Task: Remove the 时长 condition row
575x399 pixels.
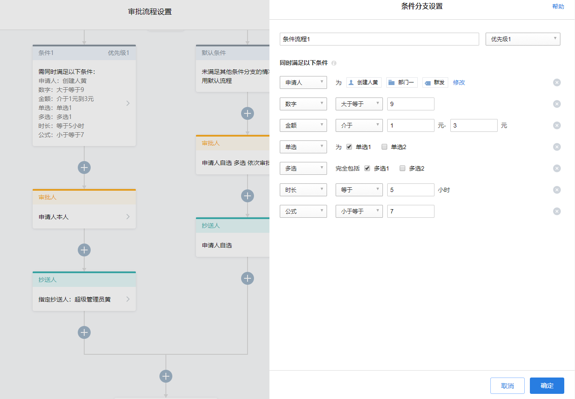Action: [557, 190]
